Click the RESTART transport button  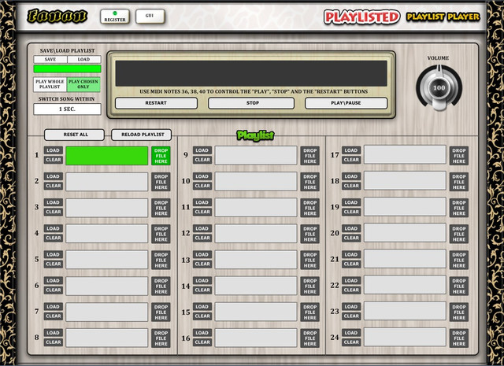[156, 103]
